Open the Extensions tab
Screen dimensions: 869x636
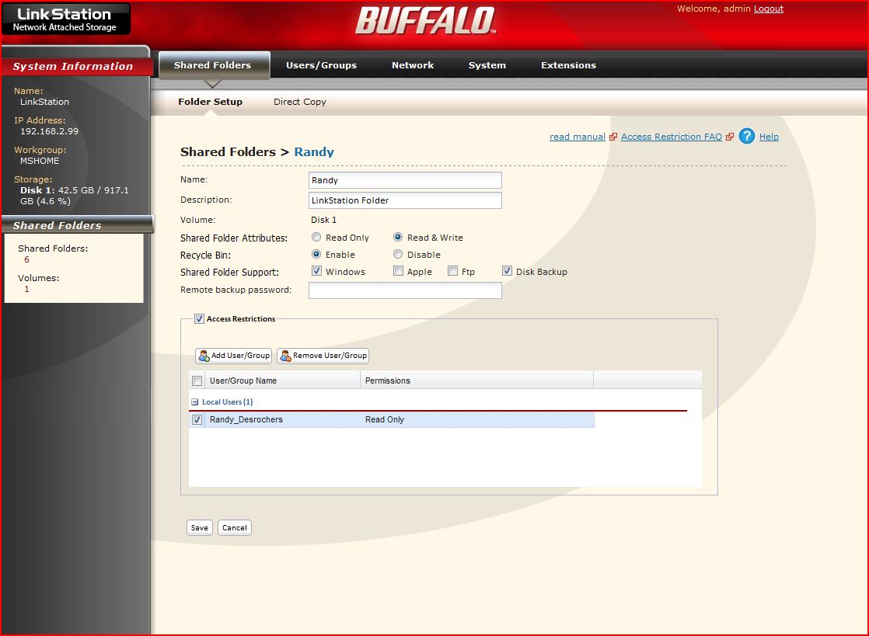pyautogui.click(x=569, y=65)
